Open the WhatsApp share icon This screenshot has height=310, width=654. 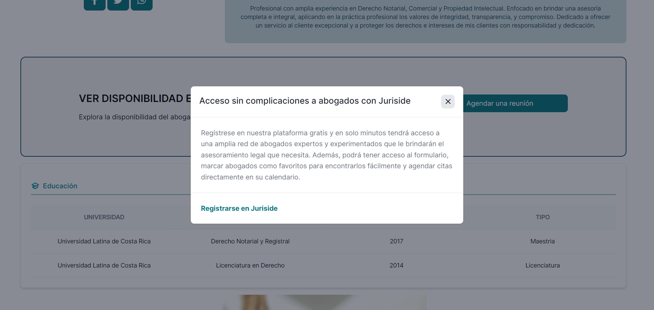click(142, 3)
